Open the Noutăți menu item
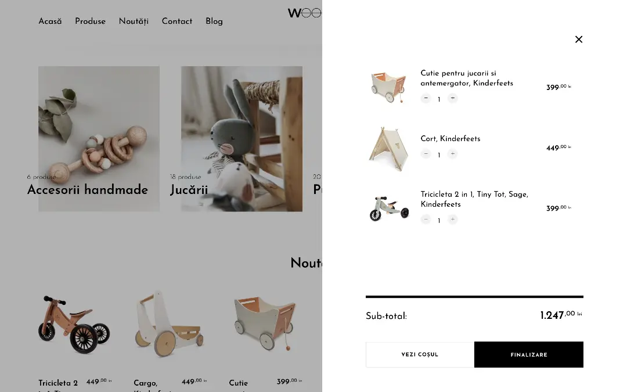Image resolution: width=627 pixels, height=392 pixels. coord(134,21)
